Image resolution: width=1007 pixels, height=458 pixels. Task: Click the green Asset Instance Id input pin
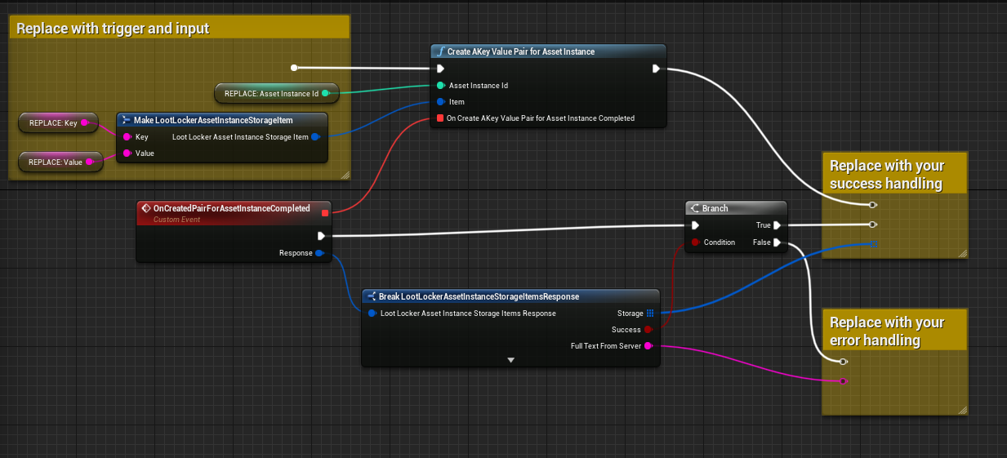440,85
